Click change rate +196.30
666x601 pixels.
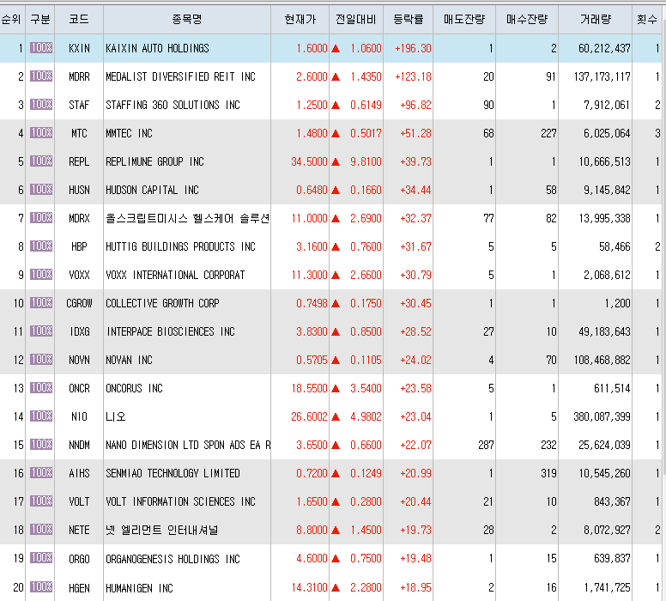point(413,48)
